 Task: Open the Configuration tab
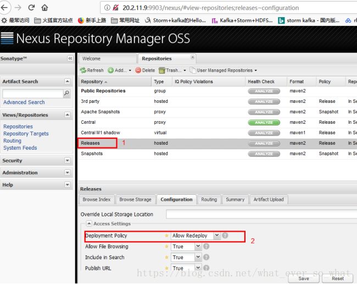tap(176, 200)
